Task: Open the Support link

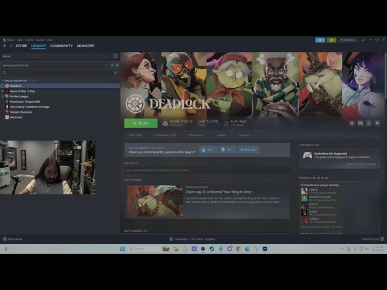Action: point(244,135)
